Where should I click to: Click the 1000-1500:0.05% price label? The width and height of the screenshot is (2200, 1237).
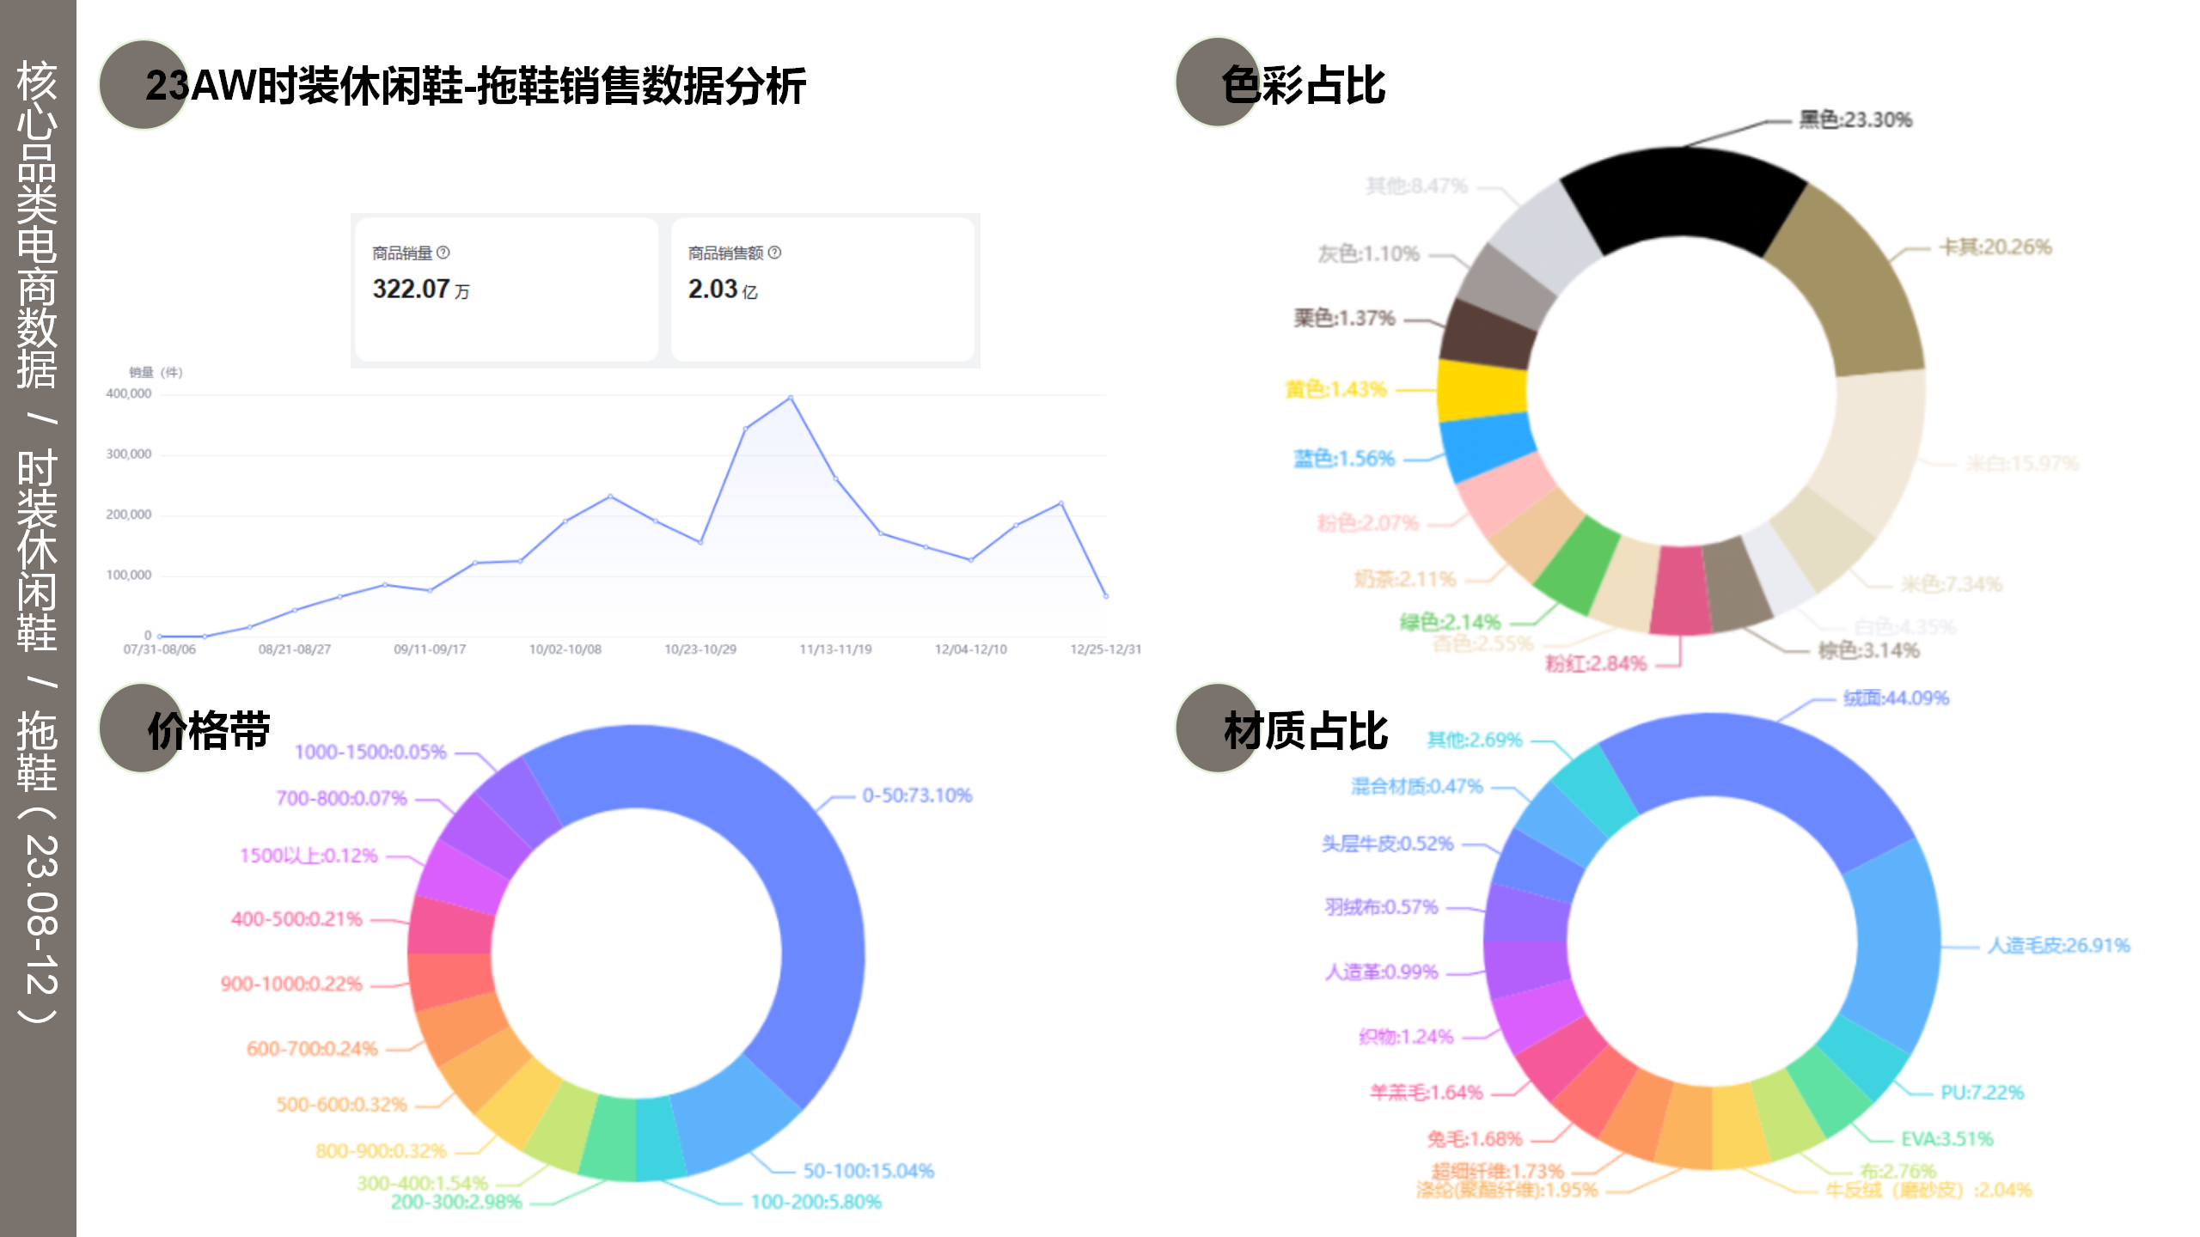click(370, 753)
